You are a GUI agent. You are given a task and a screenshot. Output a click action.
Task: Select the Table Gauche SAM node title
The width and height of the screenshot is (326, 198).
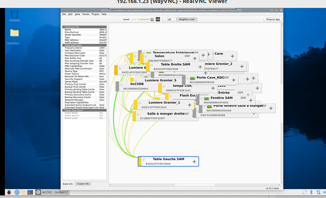168,159
